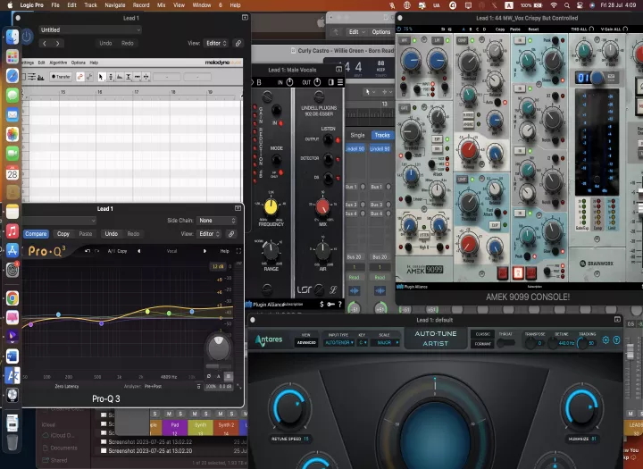The image size is (643, 469).
Task: Open the Melodyne View Editor dropdown
Action: [x=216, y=43]
